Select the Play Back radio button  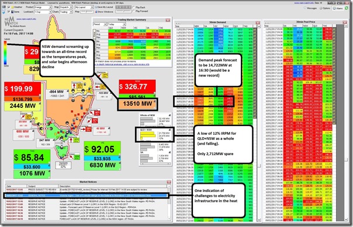pyautogui.click(x=134, y=8)
